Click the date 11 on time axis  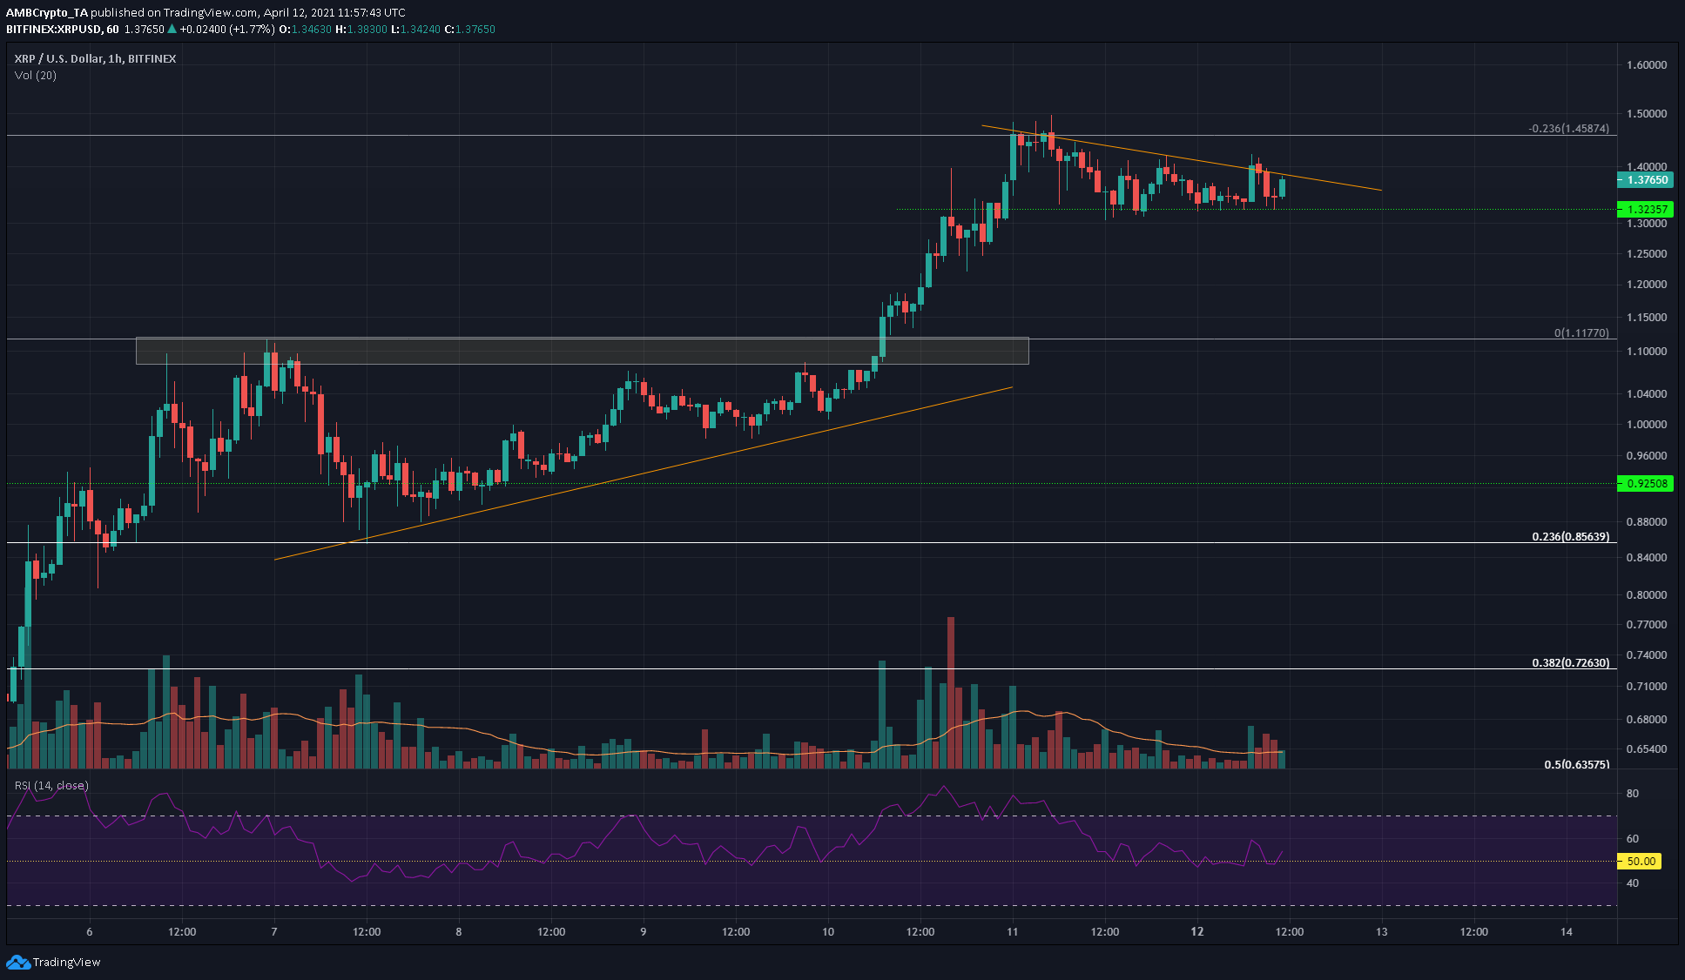(x=1012, y=931)
